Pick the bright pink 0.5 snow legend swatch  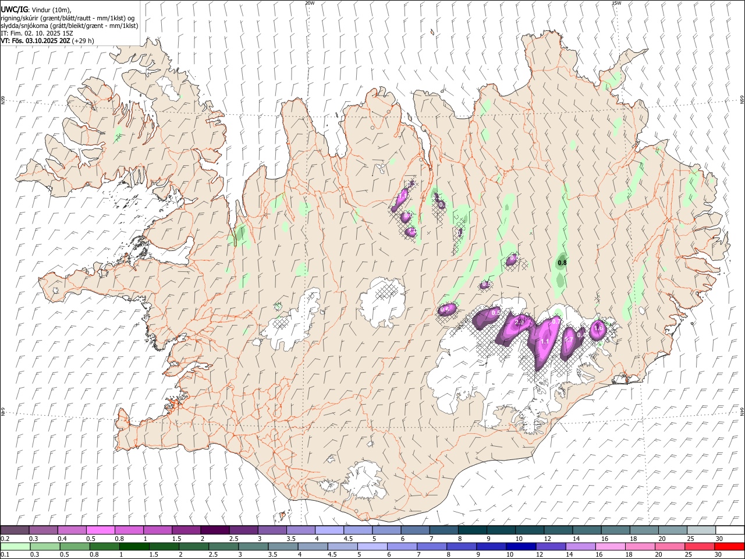100,530
